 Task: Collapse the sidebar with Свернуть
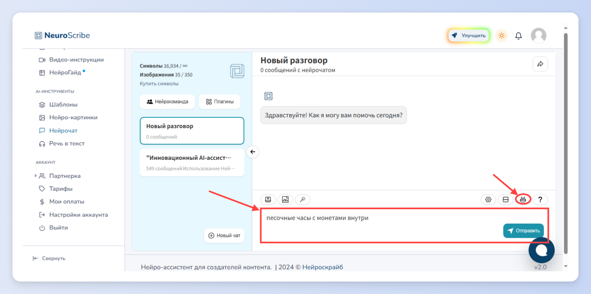[49, 258]
